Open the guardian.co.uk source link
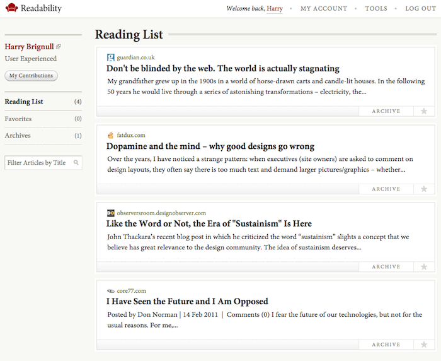Screen dimensions: 441x361 tap(136, 57)
